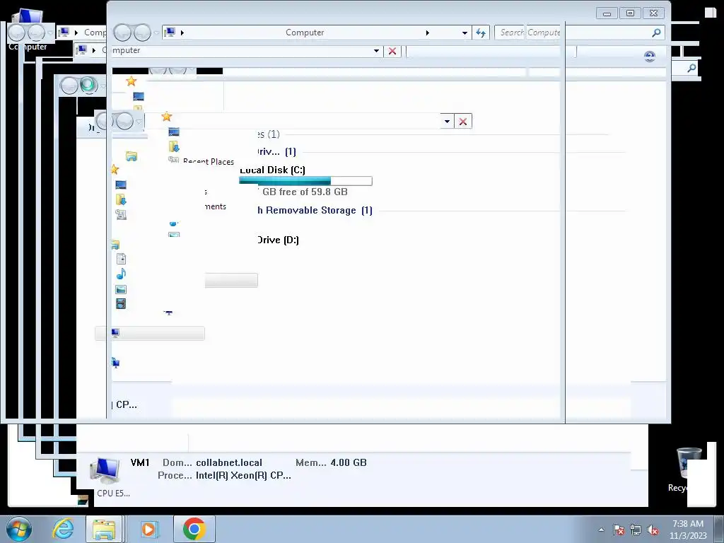The width and height of the screenshot is (724, 543).
Task: Click the 'GB free of 59.8 GB' text
Action: click(x=305, y=192)
